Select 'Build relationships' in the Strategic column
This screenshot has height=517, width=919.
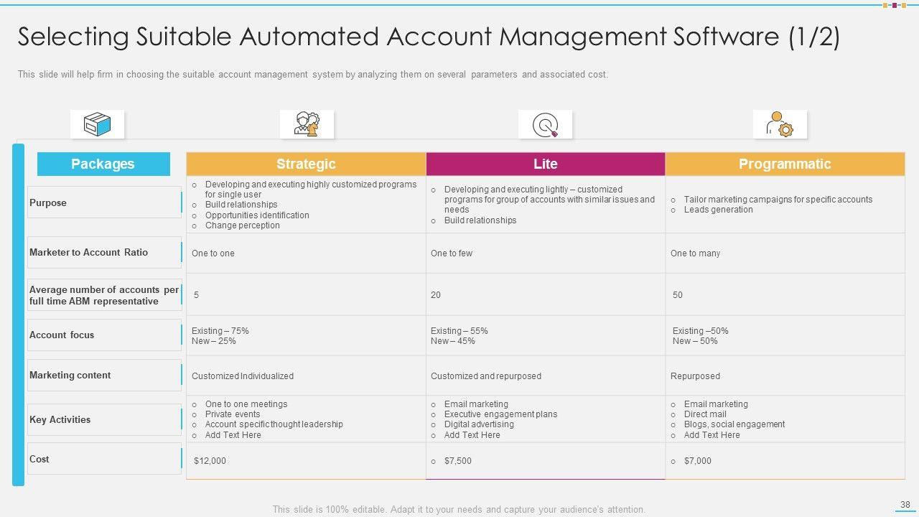(x=241, y=205)
